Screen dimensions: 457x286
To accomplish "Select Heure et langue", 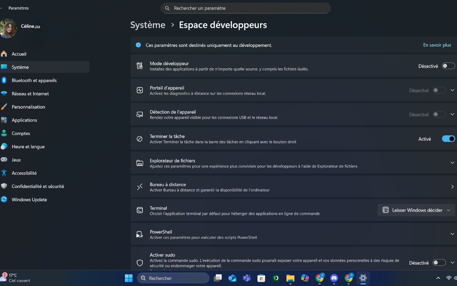I will pos(28,146).
